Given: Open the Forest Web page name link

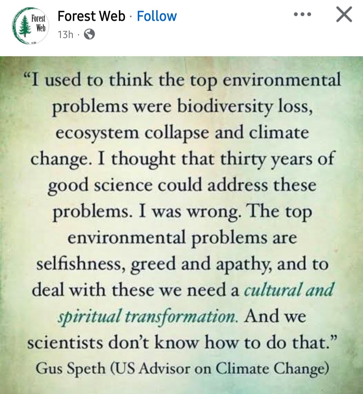Looking at the screenshot, I should tap(91, 16).
